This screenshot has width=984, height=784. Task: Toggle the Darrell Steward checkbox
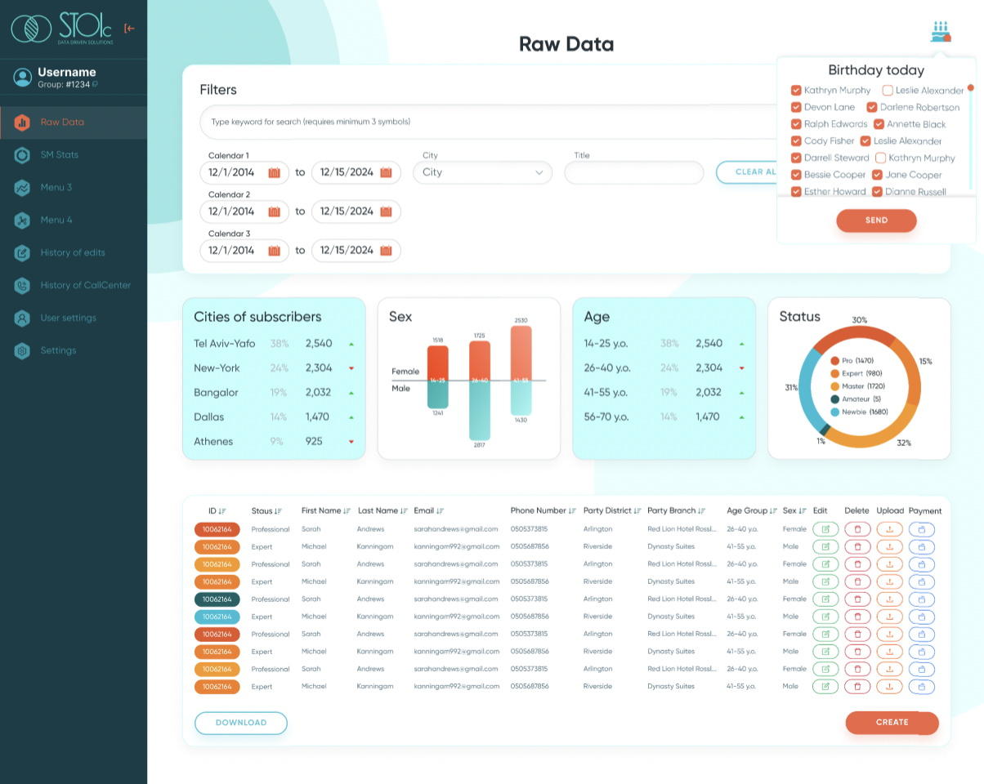(x=796, y=158)
